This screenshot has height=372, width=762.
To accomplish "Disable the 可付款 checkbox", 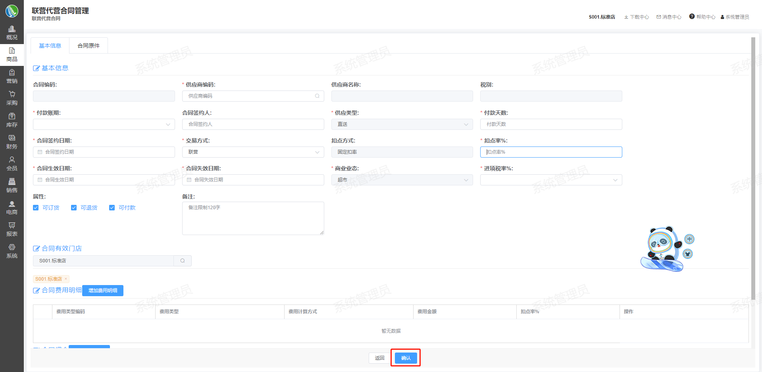I will point(112,208).
